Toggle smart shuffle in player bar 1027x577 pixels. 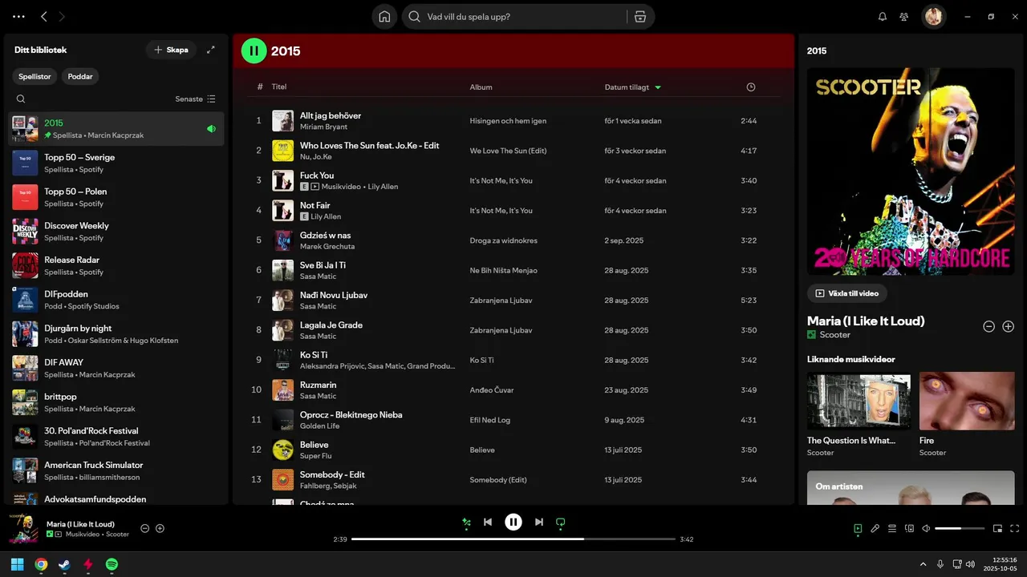[466, 523]
